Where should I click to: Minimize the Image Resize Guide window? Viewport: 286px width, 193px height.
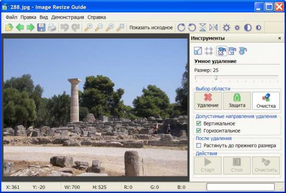[x=259, y=7]
